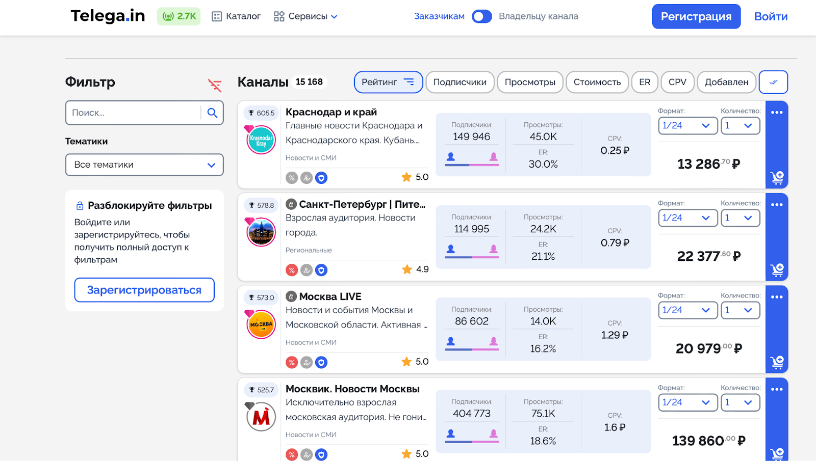
Task: Select the Владельцу канала mode label
Action: pyautogui.click(x=539, y=16)
